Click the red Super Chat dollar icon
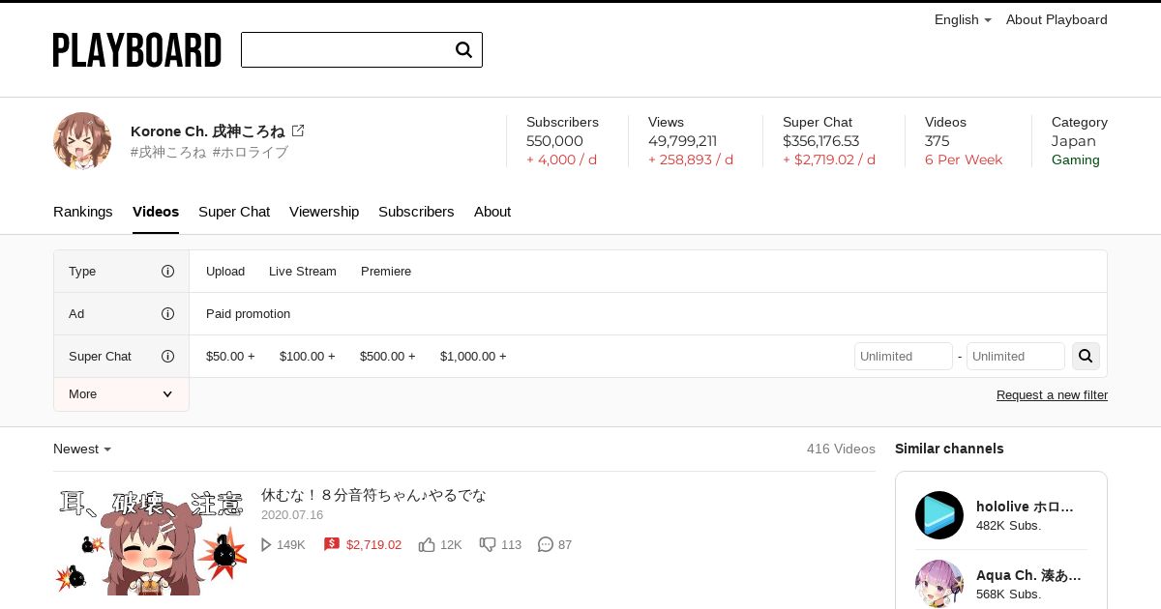This screenshot has width=1161, height=609. [x=331, y=545]
